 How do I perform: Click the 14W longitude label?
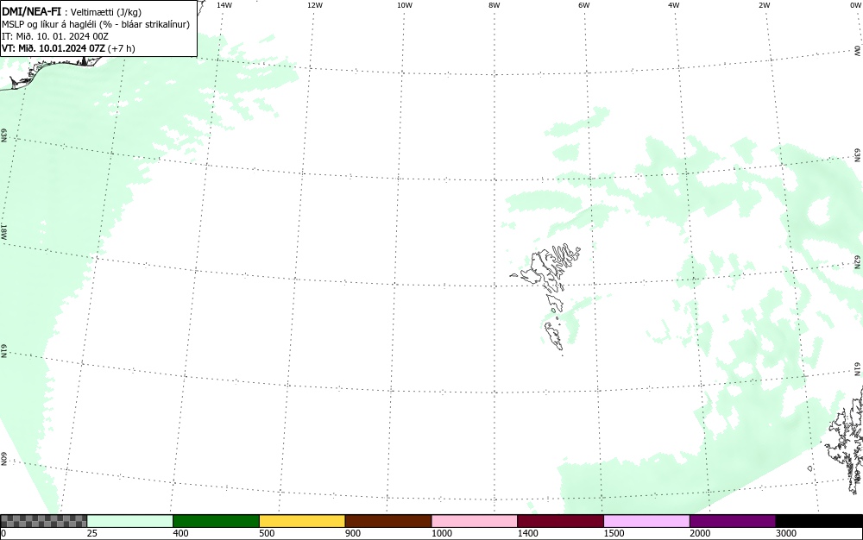(x=224, y=5)
